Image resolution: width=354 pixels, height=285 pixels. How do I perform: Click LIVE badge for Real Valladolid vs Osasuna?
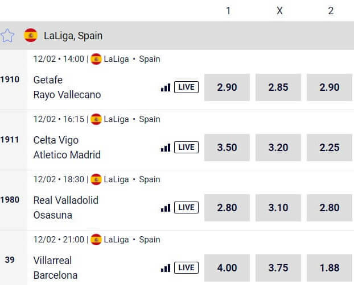[186, 207]
